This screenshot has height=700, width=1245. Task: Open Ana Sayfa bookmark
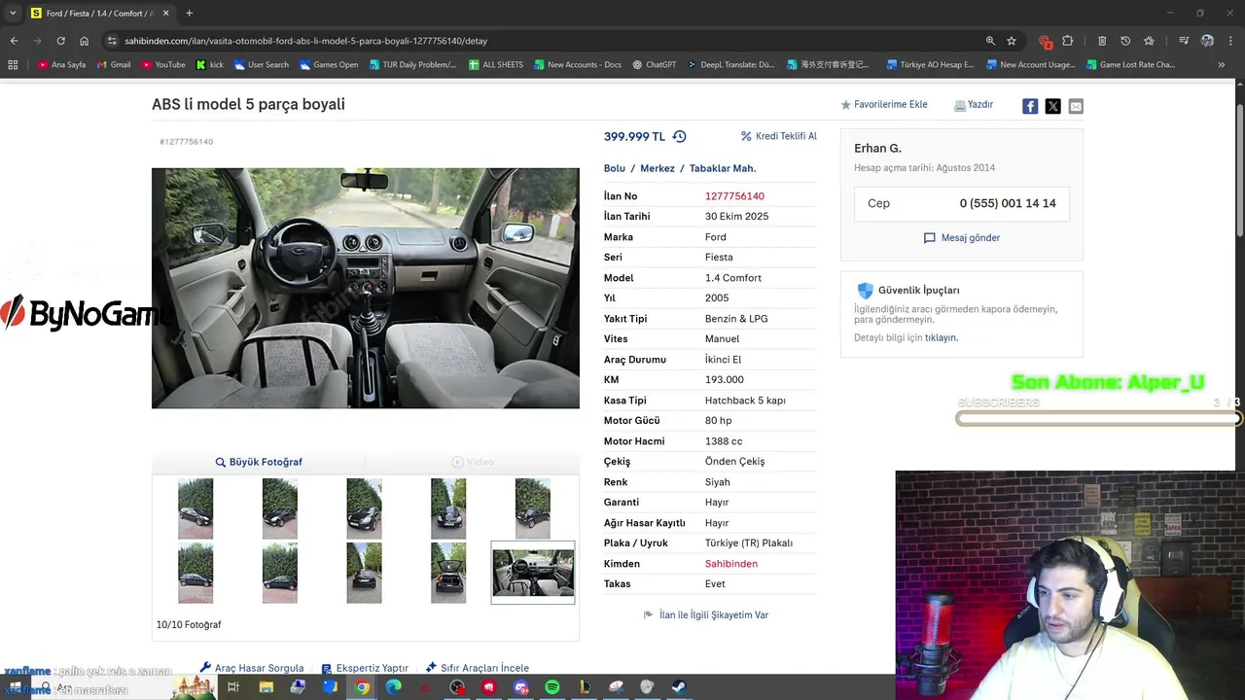[61, 65]
